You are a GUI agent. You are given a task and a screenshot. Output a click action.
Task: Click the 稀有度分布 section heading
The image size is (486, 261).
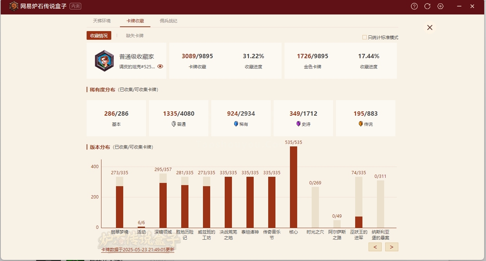[x=103, y=90]
